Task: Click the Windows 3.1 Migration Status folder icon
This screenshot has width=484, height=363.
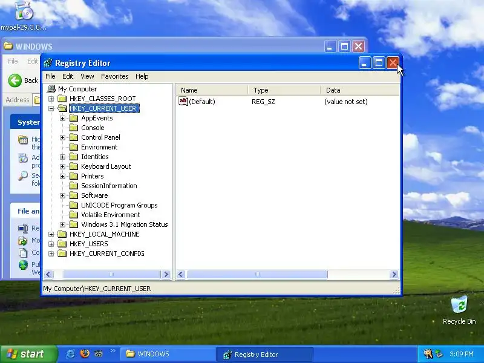Action: [73, 224]
